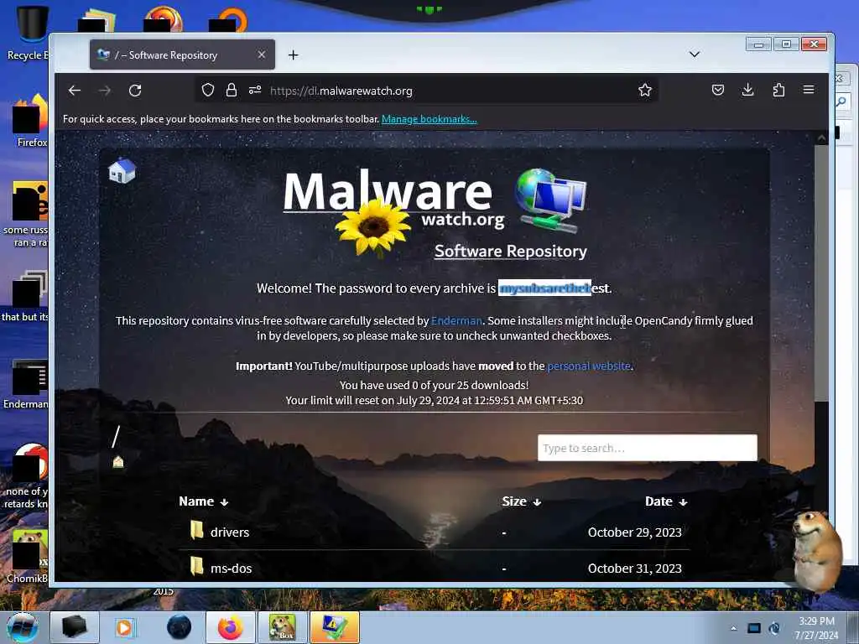Screen dimensions: 859x644
Task: Open the ms-dos folder
Action: point(232,569)
